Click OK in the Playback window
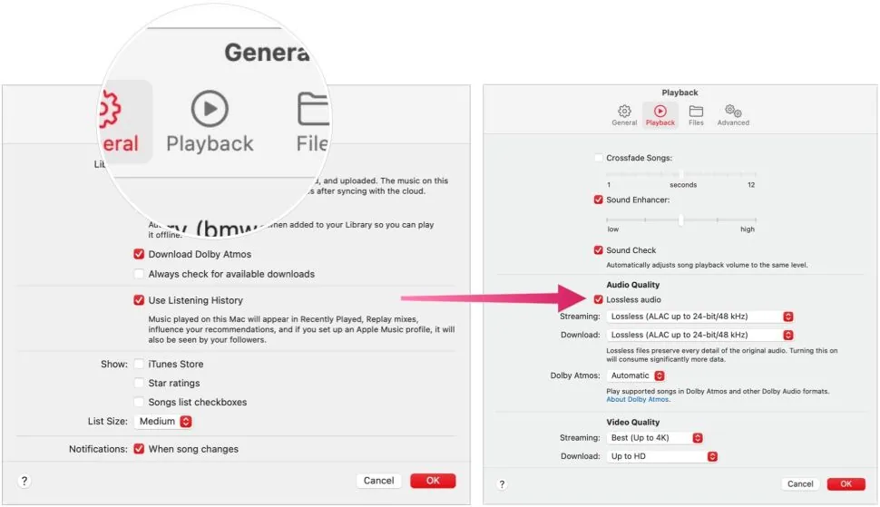Screen dimensions: 880x507 tap(846, 484)
